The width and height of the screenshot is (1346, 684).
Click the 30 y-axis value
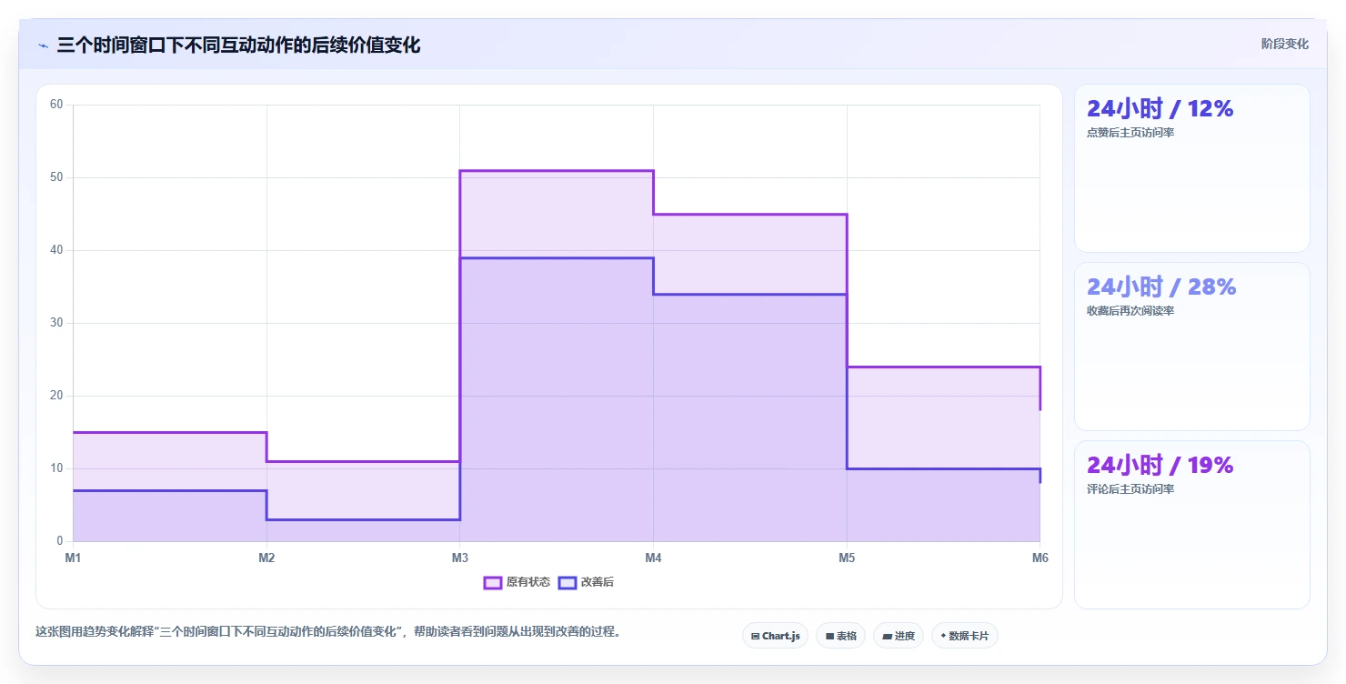pyautogui.click(x=56, y=323)
